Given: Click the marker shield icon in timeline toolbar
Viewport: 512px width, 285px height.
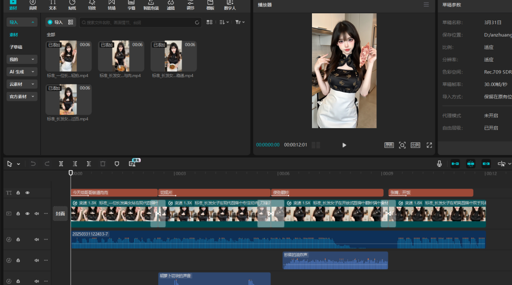Looking at the screenshot, I should click(x=117, y=164).
